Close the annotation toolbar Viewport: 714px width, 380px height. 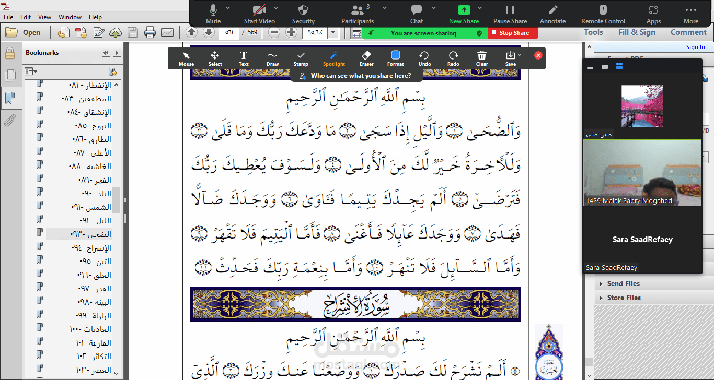pyautogui.click(x=538, y=55)
